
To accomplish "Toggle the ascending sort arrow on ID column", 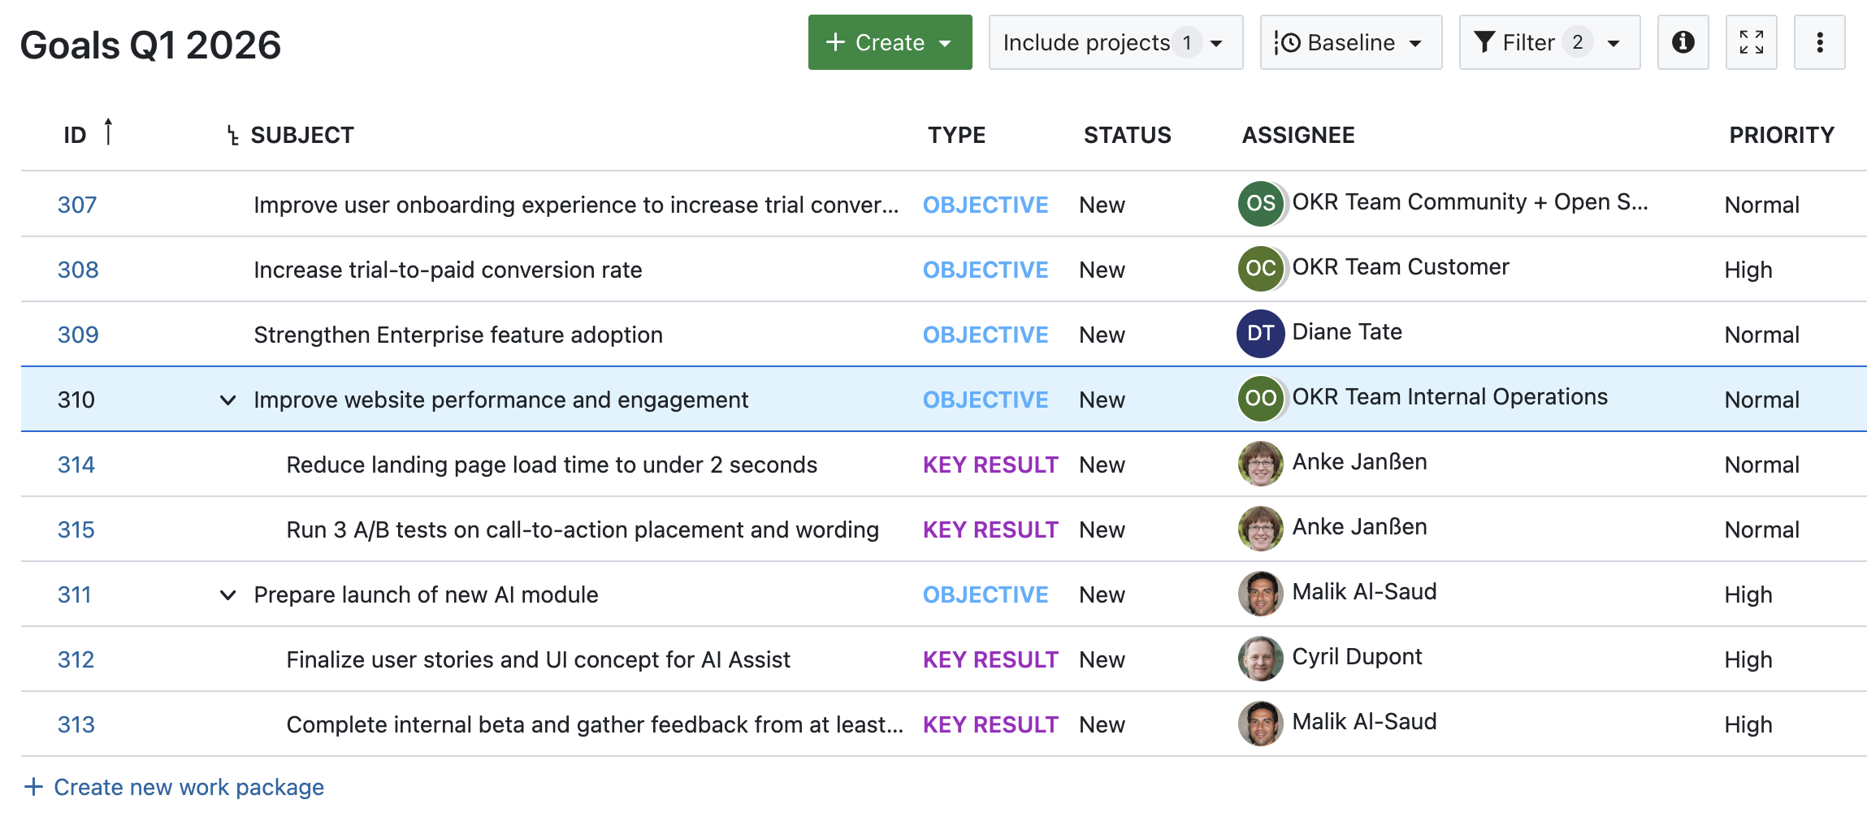I will (x=108, y=130).
